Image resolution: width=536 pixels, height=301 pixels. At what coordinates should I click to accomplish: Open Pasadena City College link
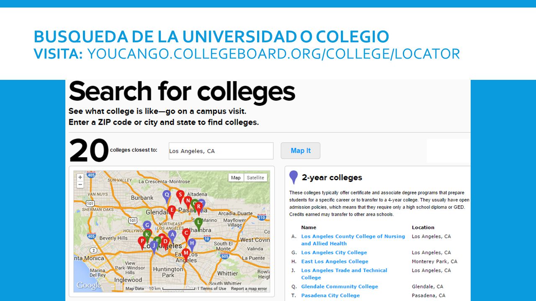(330, 295)
